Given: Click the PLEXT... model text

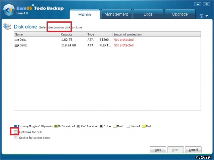Looking at the screenshot, I should 105,45.
